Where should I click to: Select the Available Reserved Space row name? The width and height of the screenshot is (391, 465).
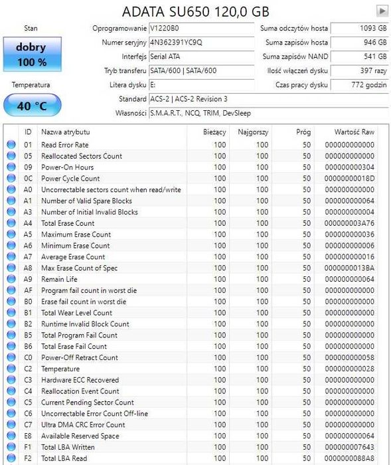(80, 436)
